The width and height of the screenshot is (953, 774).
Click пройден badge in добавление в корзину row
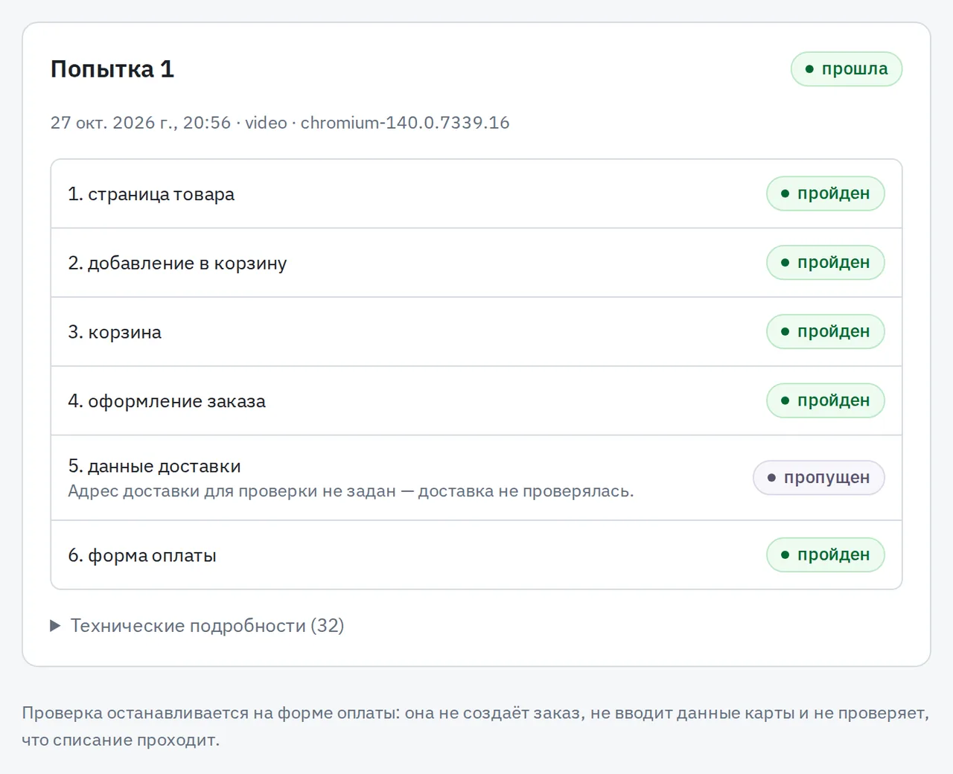coord(826,263)
